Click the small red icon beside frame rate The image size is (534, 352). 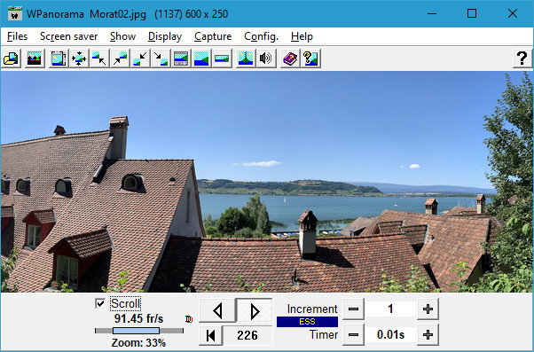click(189, 319)
